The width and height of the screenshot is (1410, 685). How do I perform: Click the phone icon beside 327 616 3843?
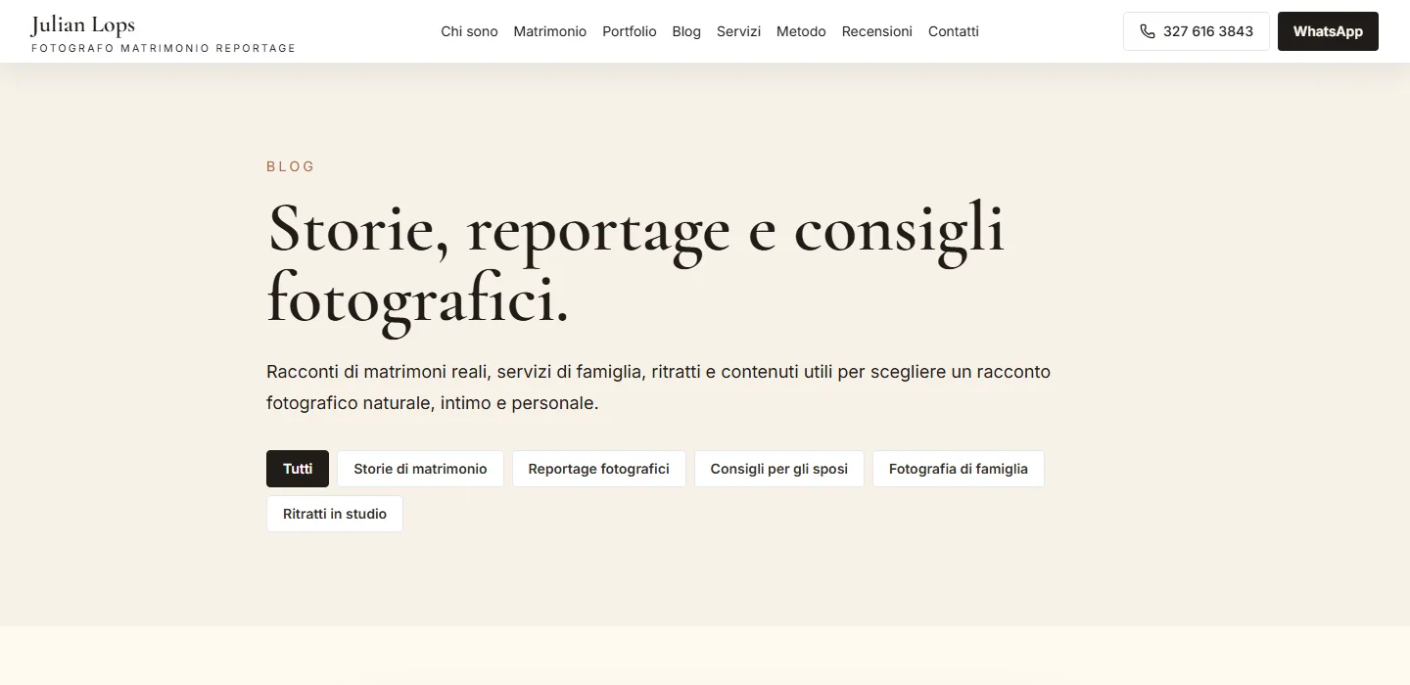pos(1148,31)
